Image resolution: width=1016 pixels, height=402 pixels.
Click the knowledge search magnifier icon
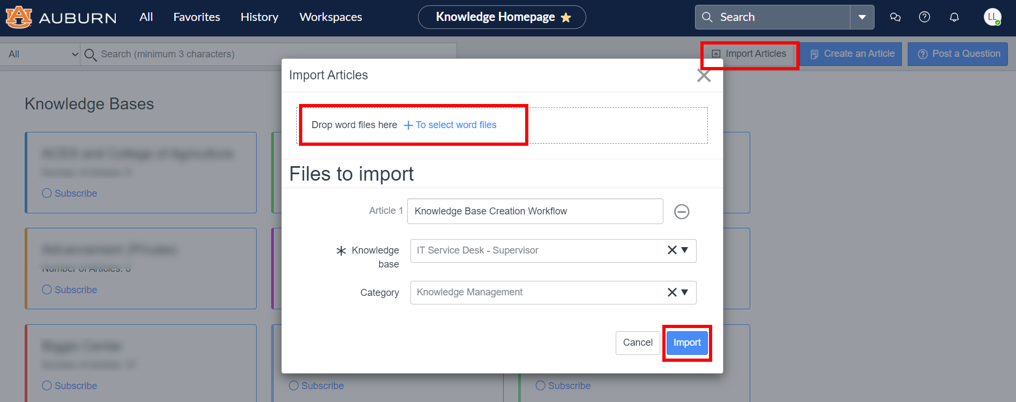pyautogui.click(x=91, y=55)
